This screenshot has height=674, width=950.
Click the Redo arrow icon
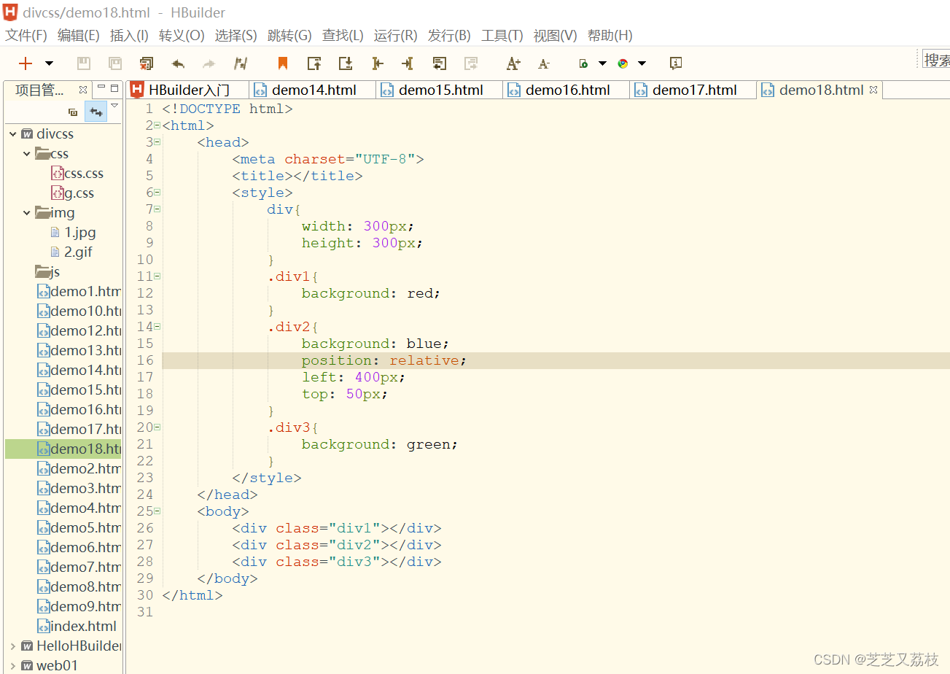tap(209, 63)
